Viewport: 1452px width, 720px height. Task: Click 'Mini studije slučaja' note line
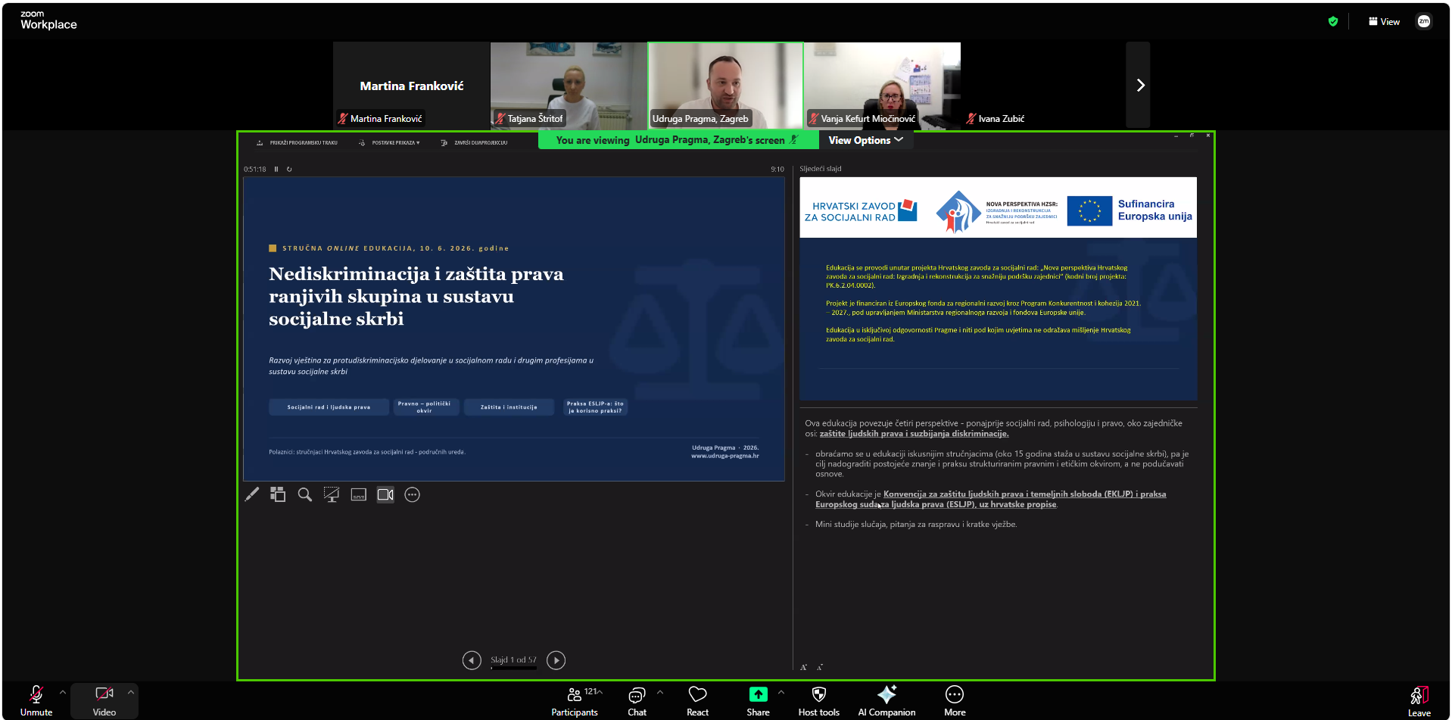coord(916,524)
